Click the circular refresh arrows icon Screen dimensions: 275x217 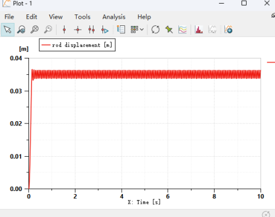[x=156, y=30]
